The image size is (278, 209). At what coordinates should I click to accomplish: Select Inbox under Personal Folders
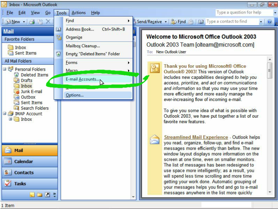26,86
